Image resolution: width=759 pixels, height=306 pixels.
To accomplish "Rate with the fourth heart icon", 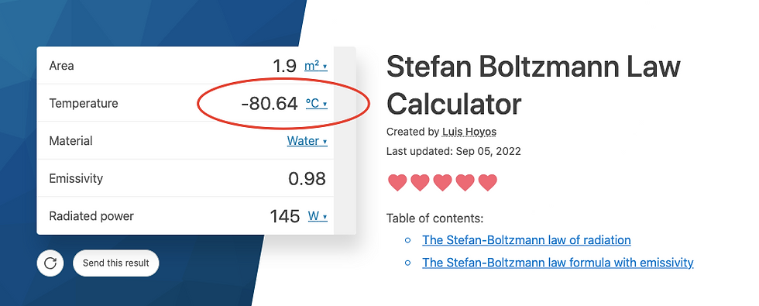I will [x=465, y=183].
